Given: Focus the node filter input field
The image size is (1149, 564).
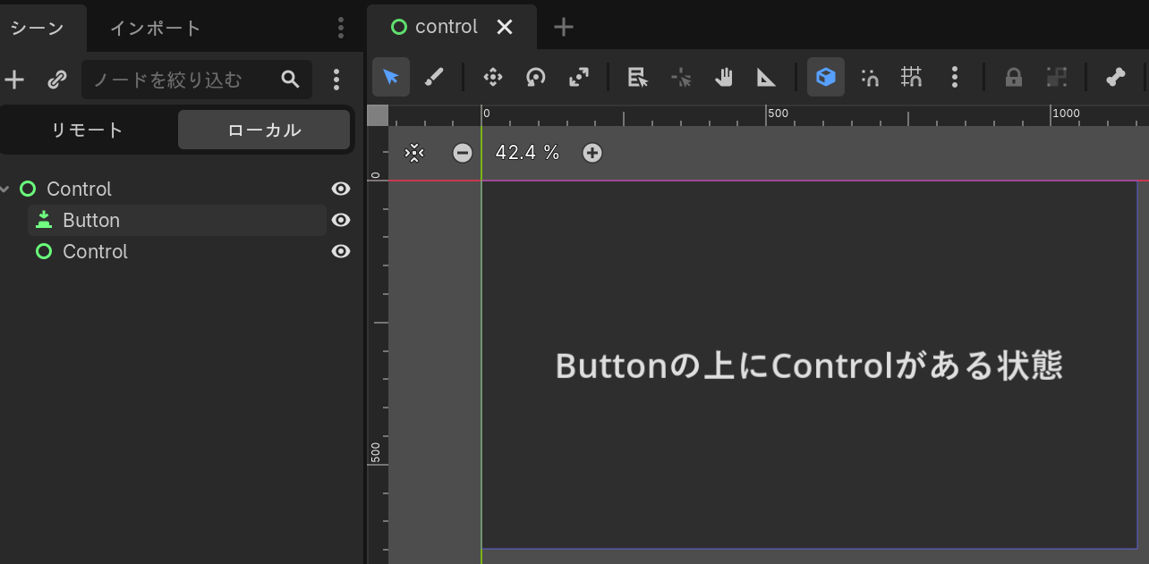Looking at the screenshot, I should [x=197, y=80].
